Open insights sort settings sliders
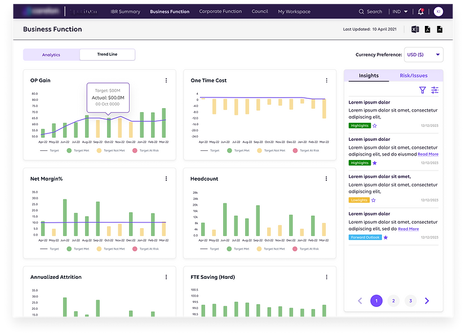The width and height of the screenshot is (466, 334). tap(435, 90)
